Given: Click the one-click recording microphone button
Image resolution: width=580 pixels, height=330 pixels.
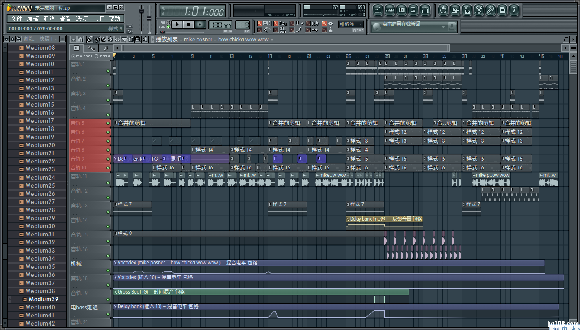Looking at the screenshot, I should (491, 10).
